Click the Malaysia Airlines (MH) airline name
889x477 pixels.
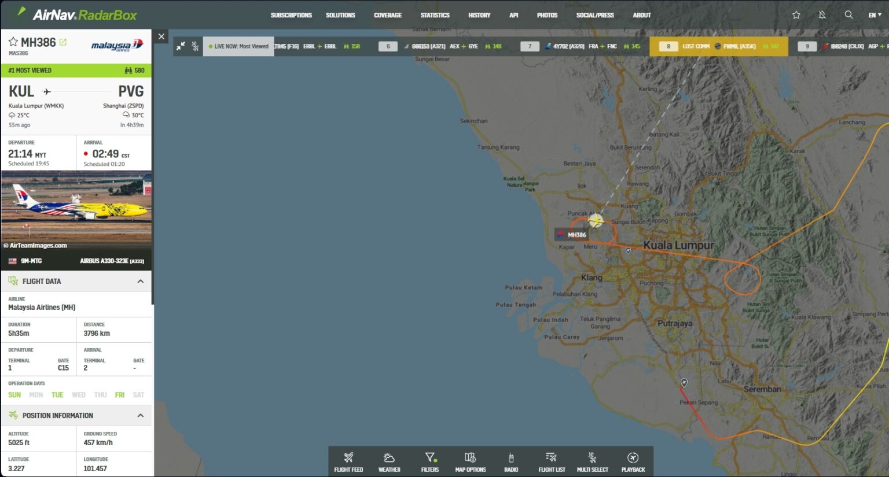coord(42,308)
